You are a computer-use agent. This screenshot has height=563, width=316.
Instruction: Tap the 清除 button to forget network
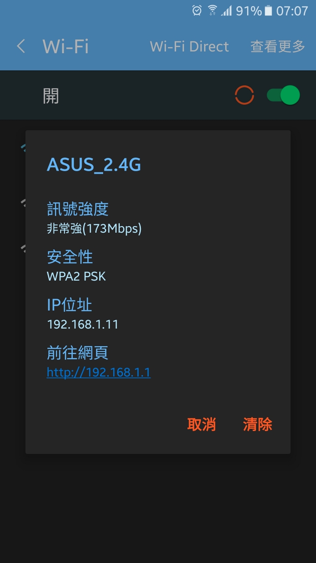coord(258,424)
